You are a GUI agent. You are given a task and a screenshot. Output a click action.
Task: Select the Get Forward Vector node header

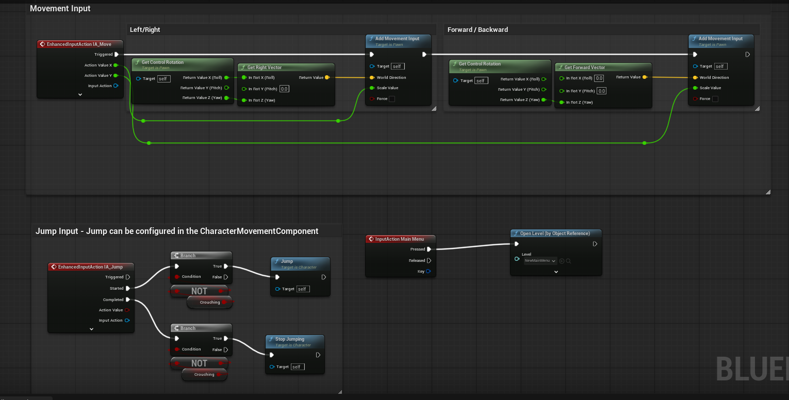tap(603, 67)
